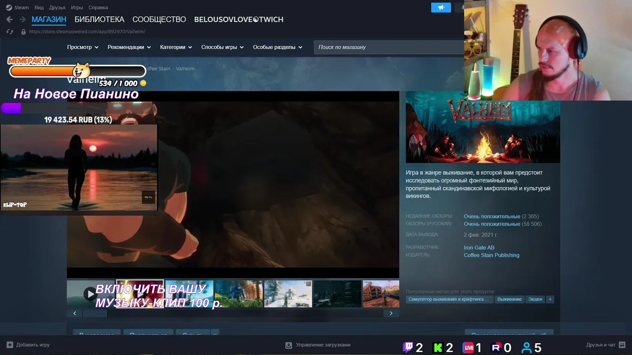Open the Valheim breadcrumb link
This screenshot has height=355, width=632.
185,69
